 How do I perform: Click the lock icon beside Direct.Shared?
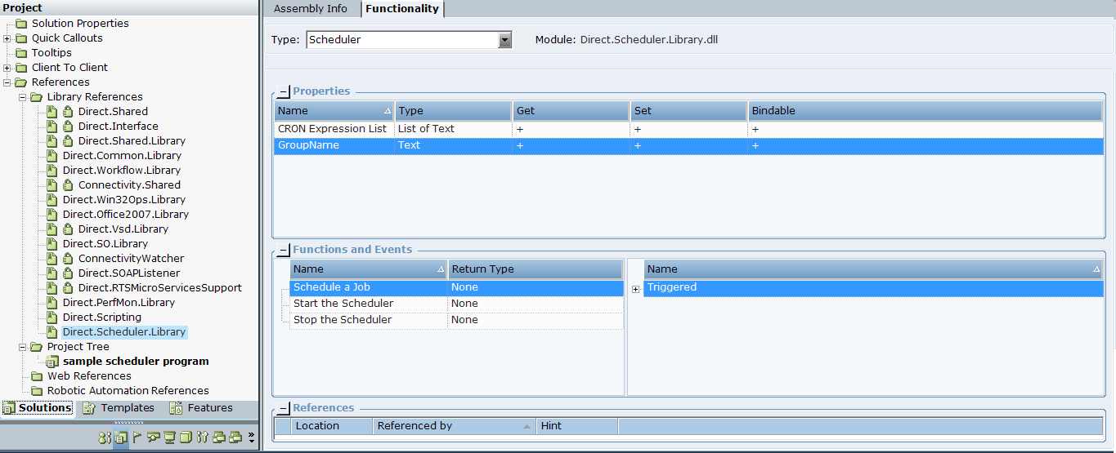pyautogui.click(x=68, y=112)
